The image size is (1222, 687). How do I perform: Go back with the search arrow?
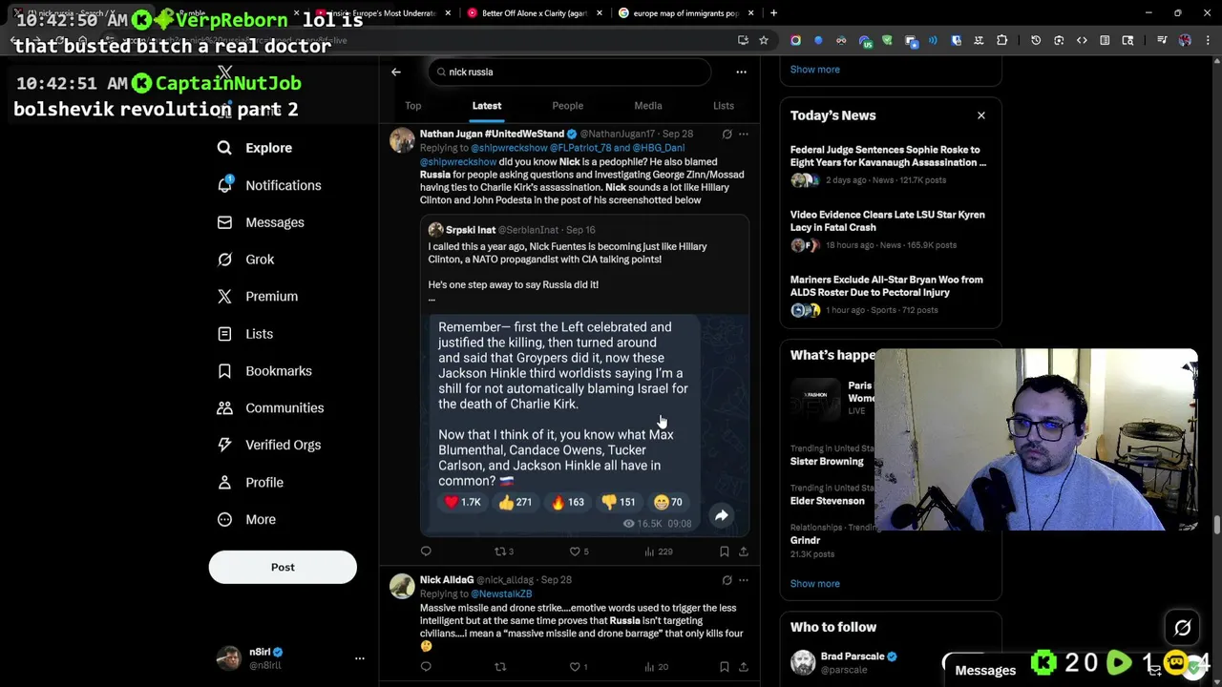coord(396,72)
